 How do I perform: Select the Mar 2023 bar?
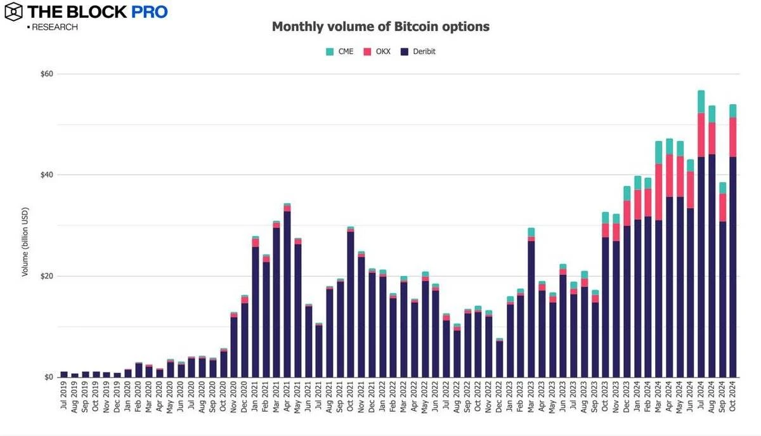point(531,305)
